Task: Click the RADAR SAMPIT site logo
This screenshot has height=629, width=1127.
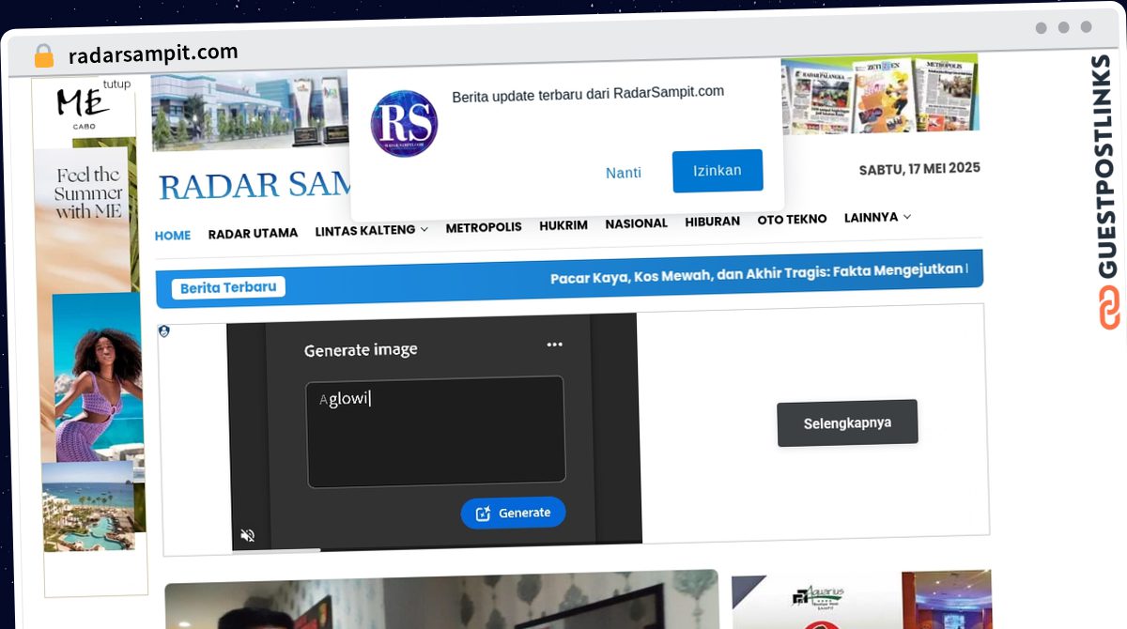Action: 255,186
